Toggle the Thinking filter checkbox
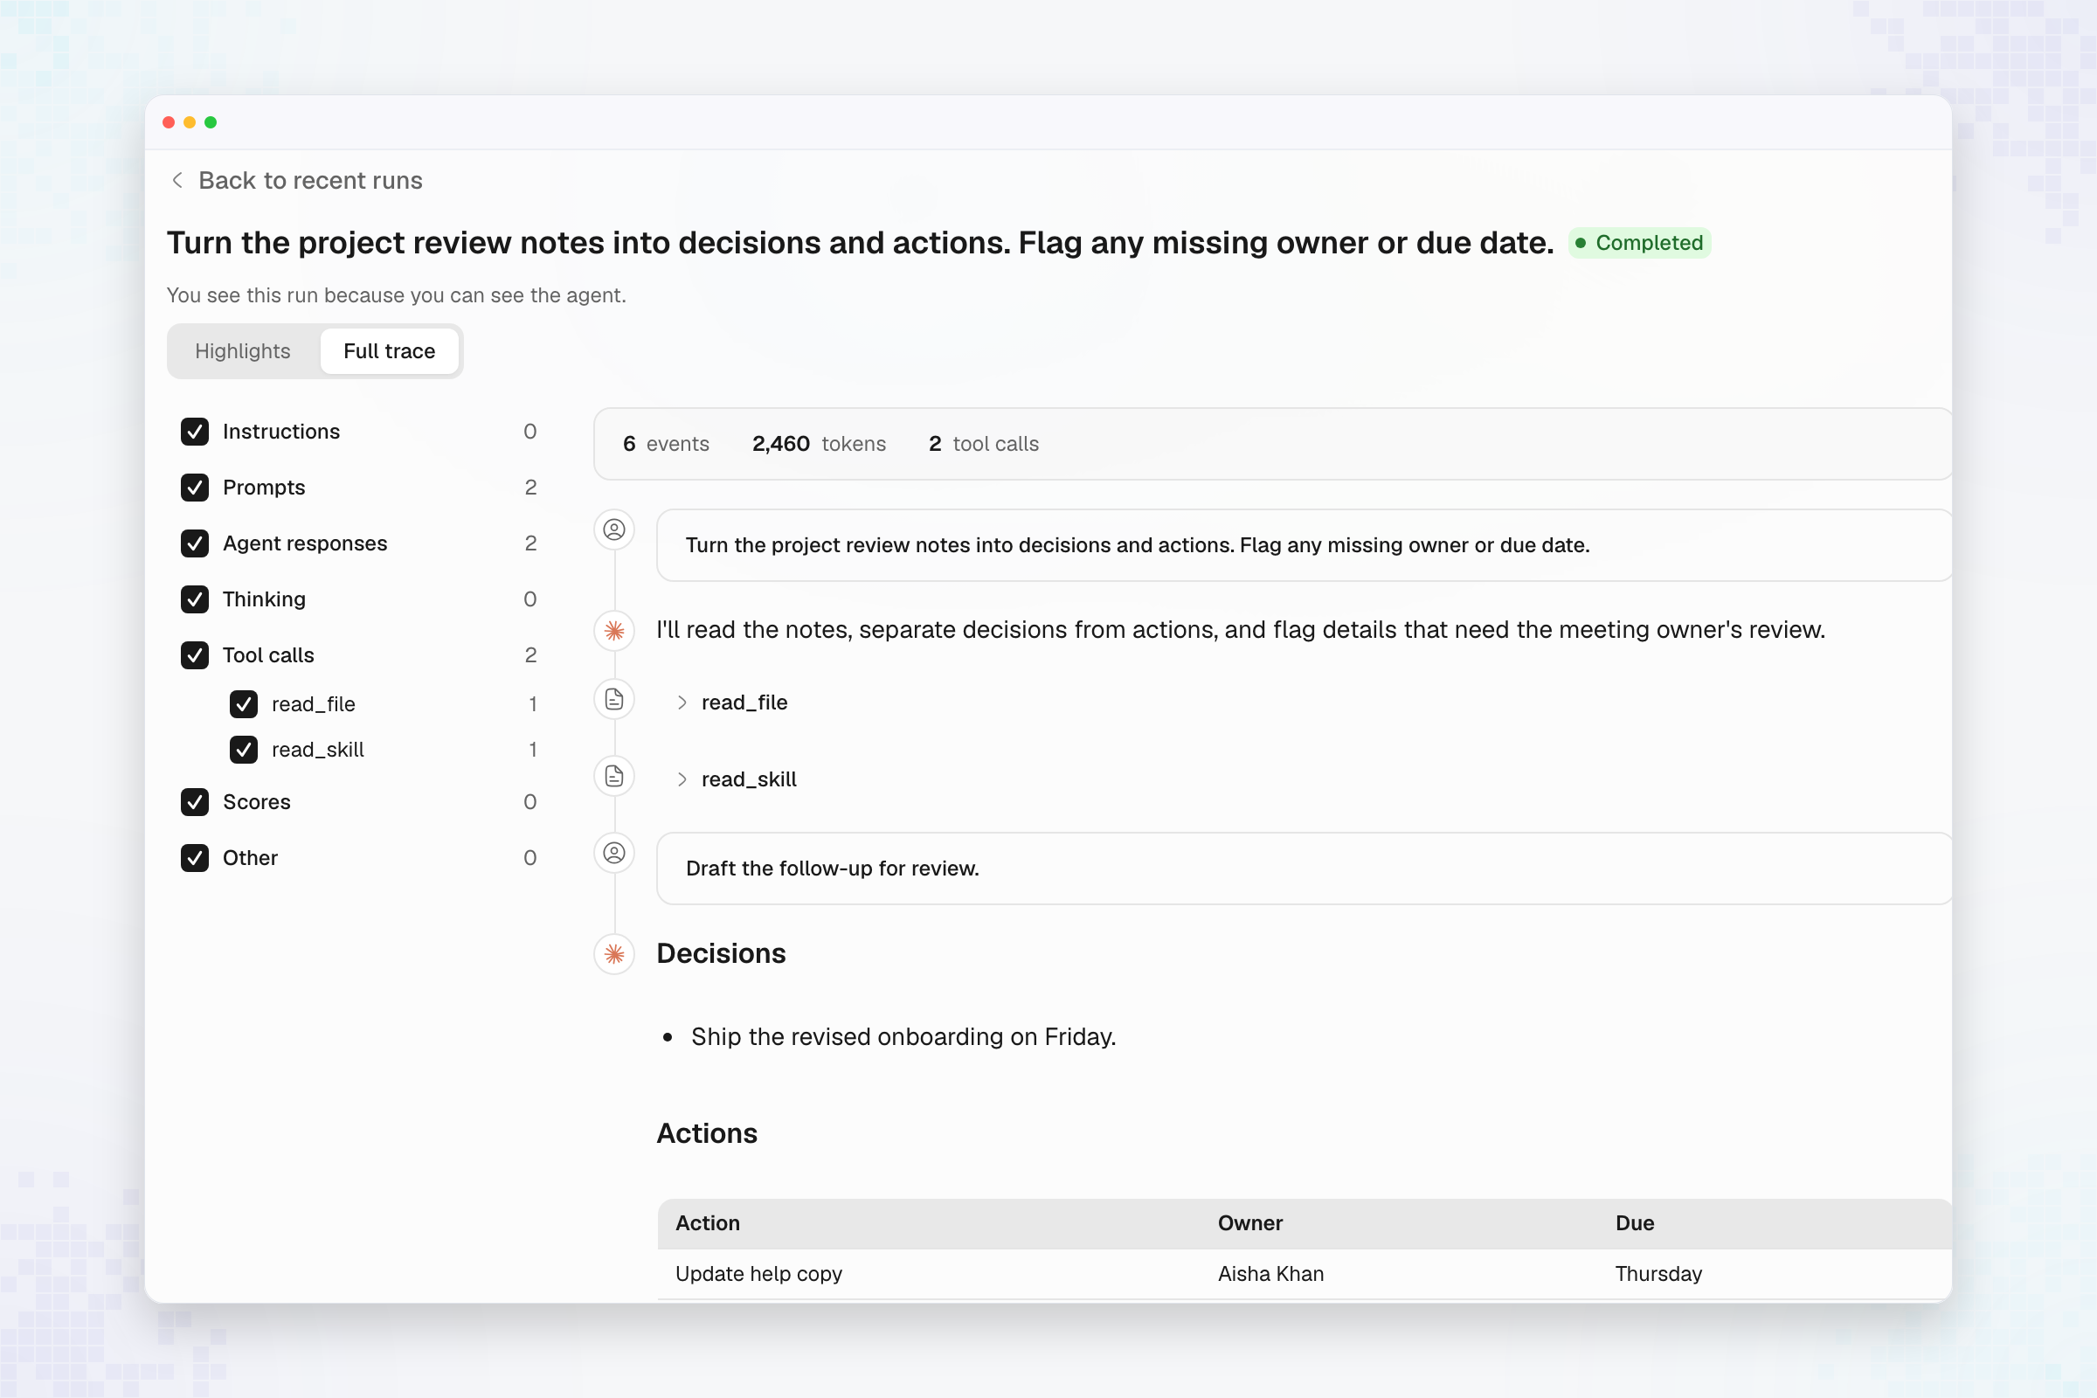 tap(194, 599)
